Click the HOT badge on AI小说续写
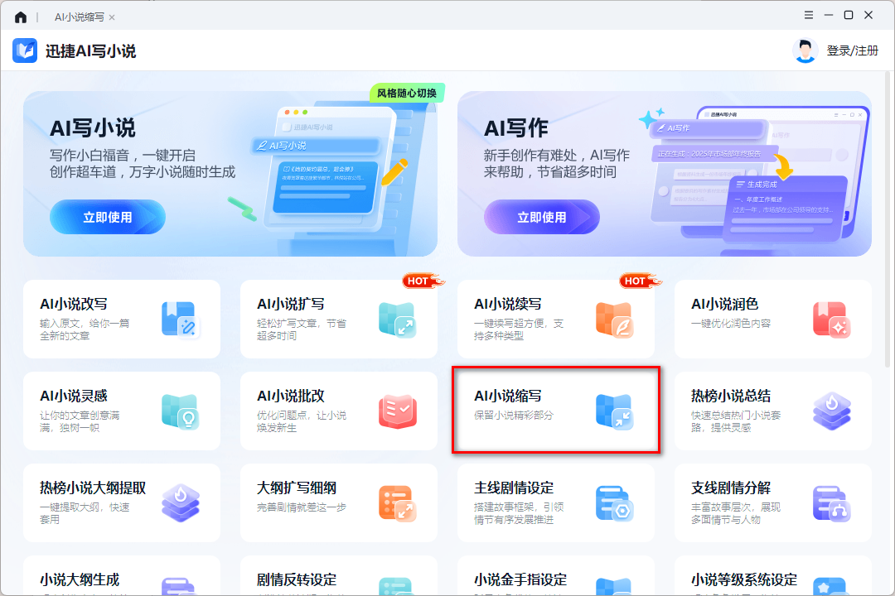The height and width of the screenshot is (596, 895). click(x=641, y=281)
